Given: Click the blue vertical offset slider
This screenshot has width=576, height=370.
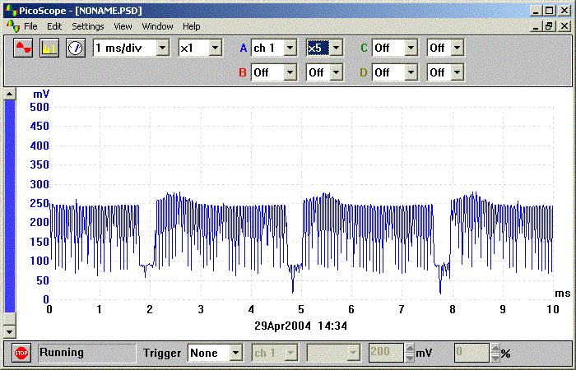Looking at the screenshot, I should coord(10,206).
